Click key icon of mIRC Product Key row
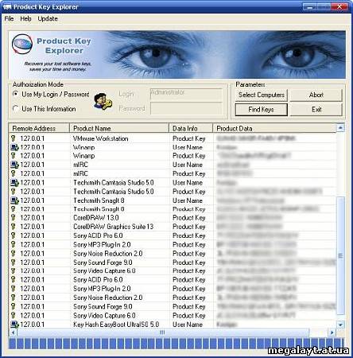This screenshot has width=353, height=358. (x=14, y=173)
